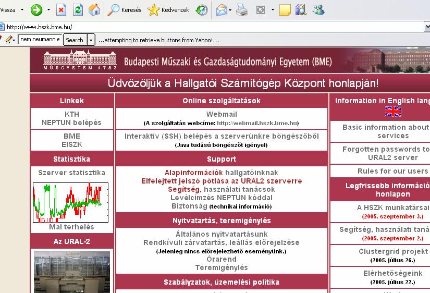This screenshot has height=293, width=430.
Task: Open Segítség, használati tanácsok news item (2005. szeptember 2.)
Action: [385, 229]
